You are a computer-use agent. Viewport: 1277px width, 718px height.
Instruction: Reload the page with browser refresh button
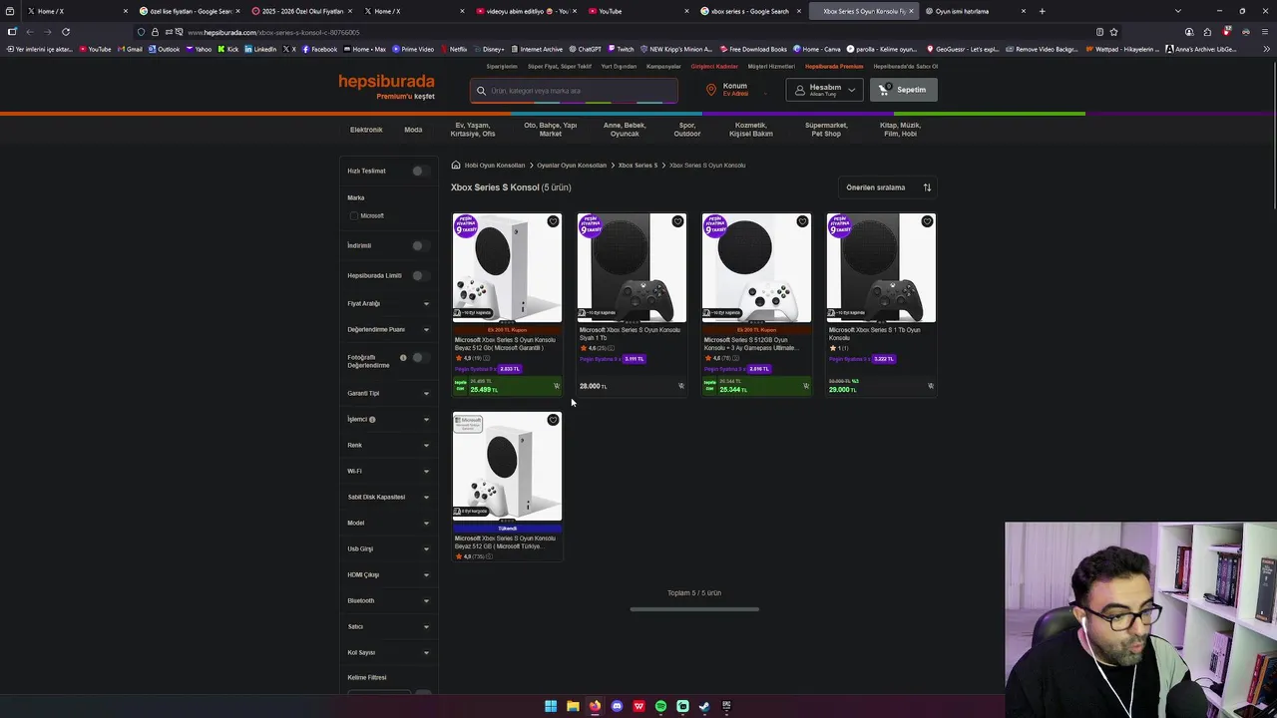66,32
